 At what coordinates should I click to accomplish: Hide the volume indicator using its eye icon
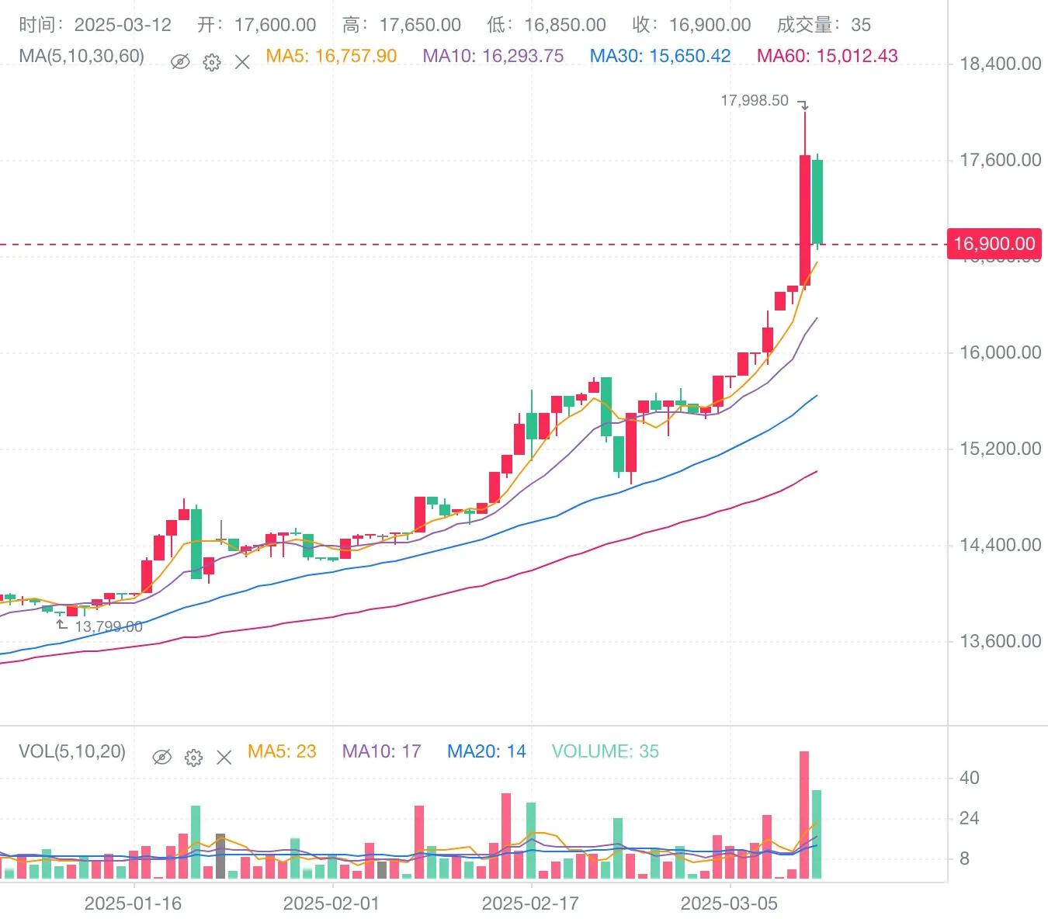click(x=163, y=757)
